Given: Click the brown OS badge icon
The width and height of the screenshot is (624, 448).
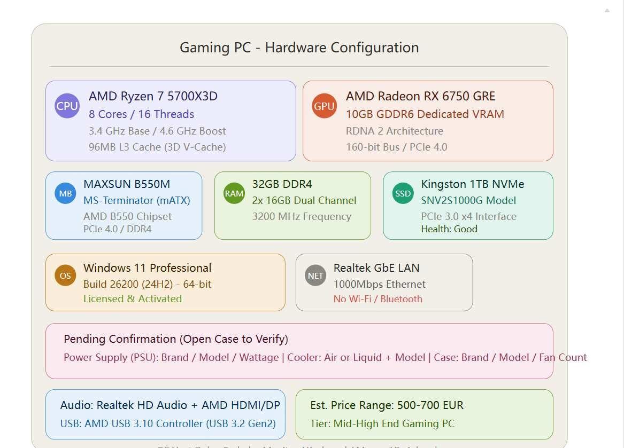Looking at the screenshot, I should pos(65,276).
